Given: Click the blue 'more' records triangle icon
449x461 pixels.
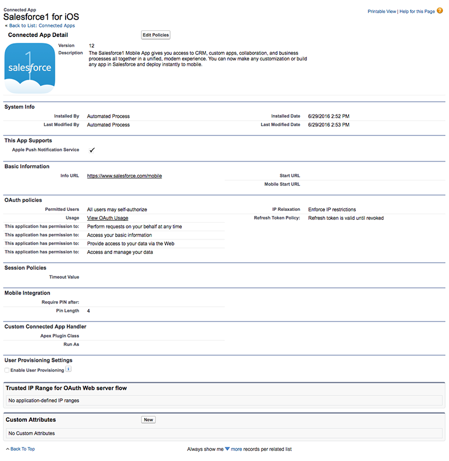Looking at the screenshot, I should pos(227,449).
